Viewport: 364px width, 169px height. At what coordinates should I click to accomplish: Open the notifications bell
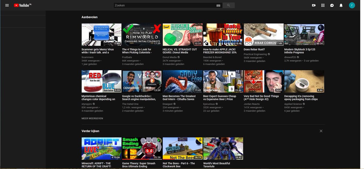click(x=341, y=5)
